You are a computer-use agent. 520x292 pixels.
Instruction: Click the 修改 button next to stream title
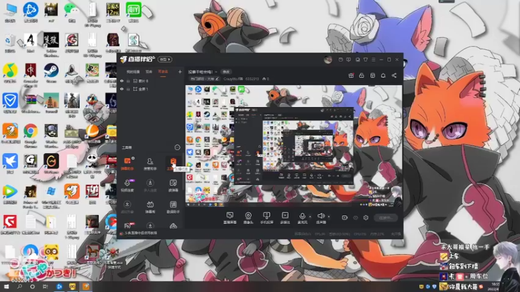click(x=226, y=72)
